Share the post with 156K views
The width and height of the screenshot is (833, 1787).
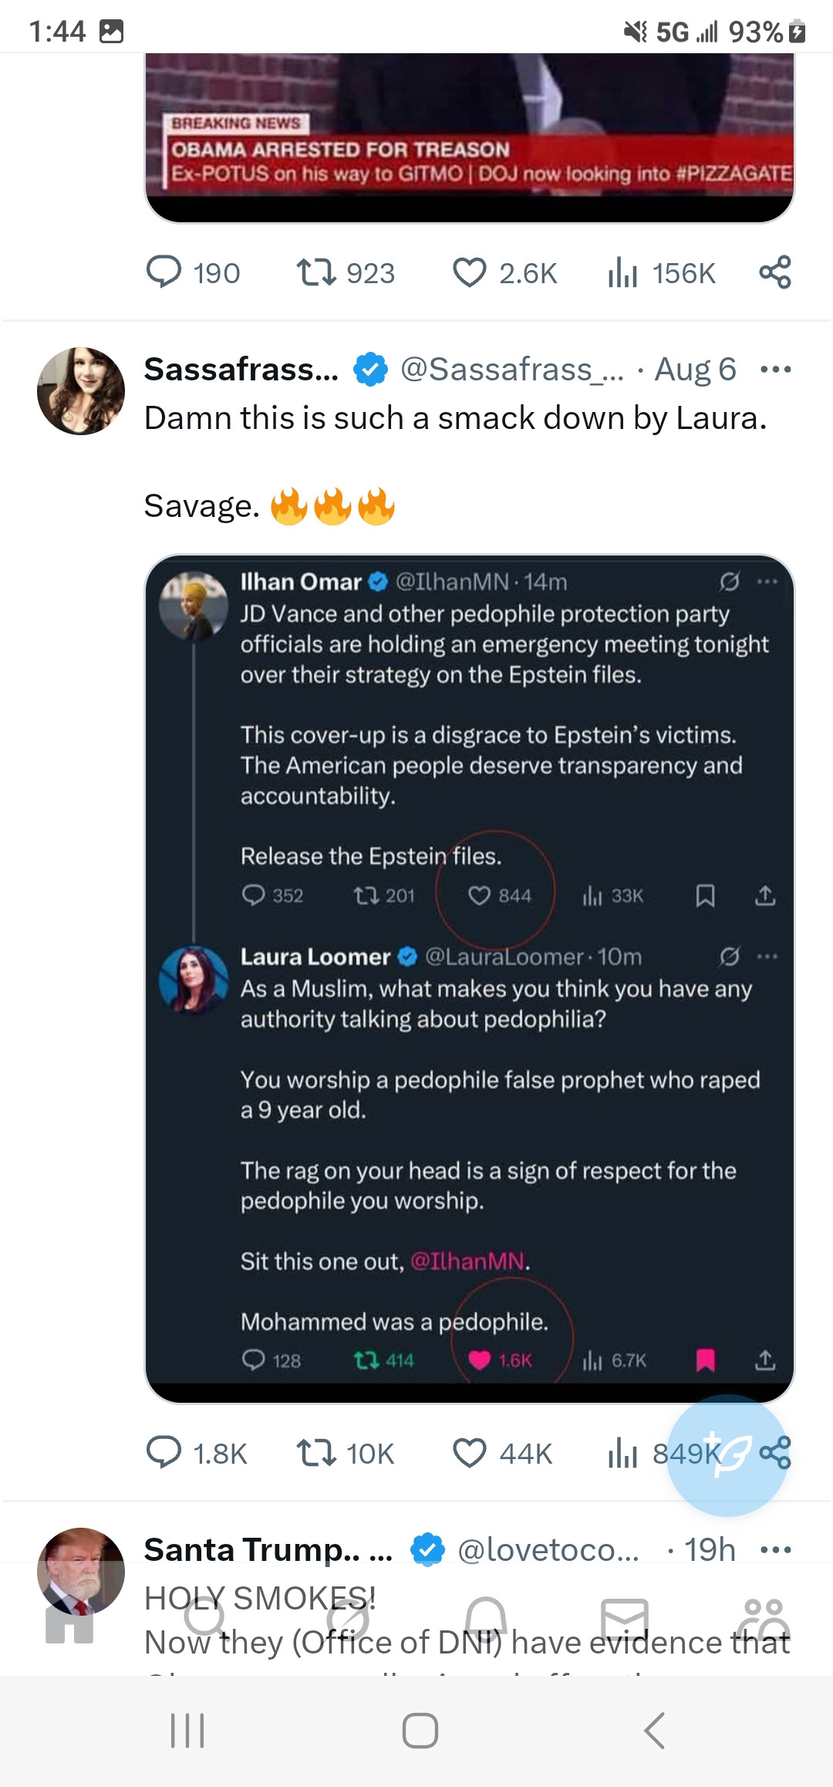click(x=774, y=272)
